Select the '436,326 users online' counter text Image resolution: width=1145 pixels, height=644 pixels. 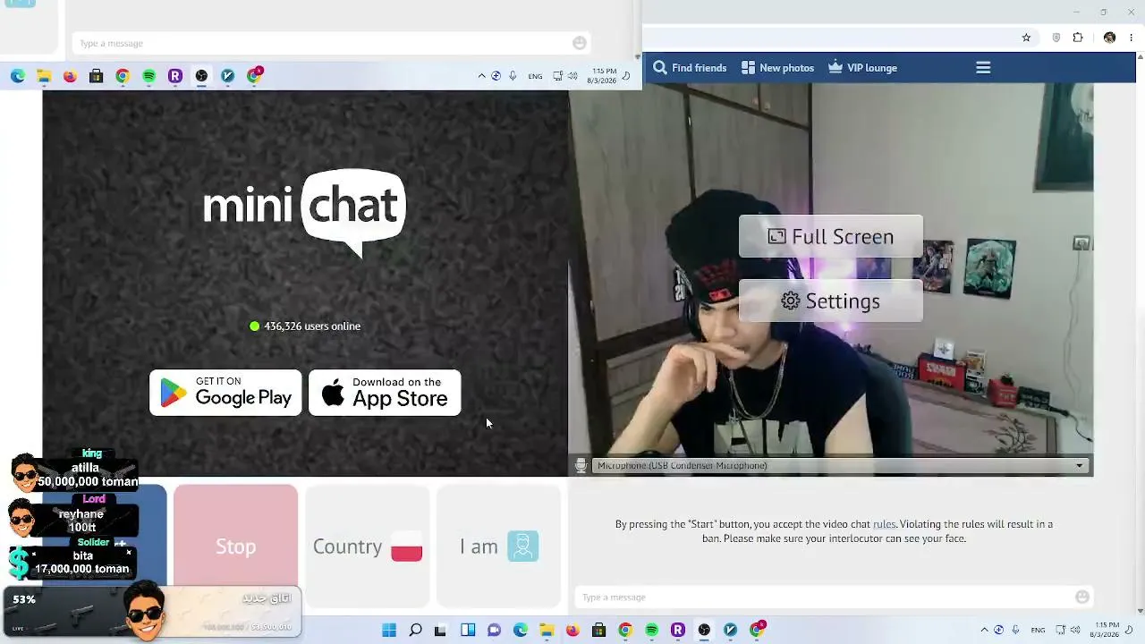pos(312,326)
